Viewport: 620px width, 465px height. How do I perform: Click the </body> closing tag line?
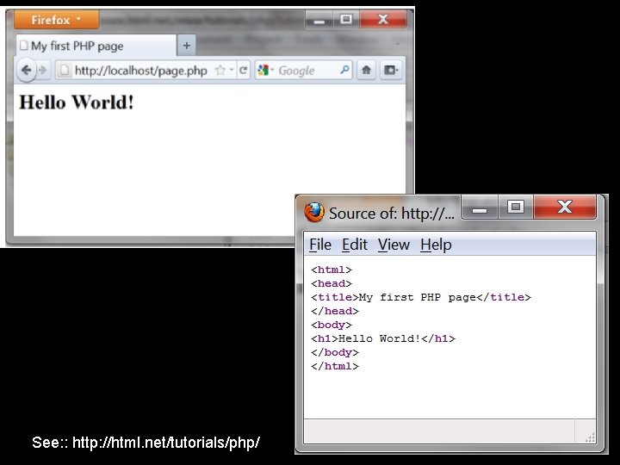point(335,352)
